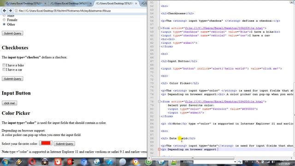Open the Opera browser taskbar icon
The width and height of the screenshot is (295, 166).
click(32, 162)
